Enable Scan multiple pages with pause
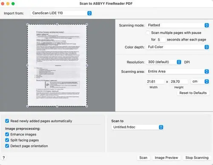Image resolution: width=213 pixels, height=165 pixels. coord(148,33)
